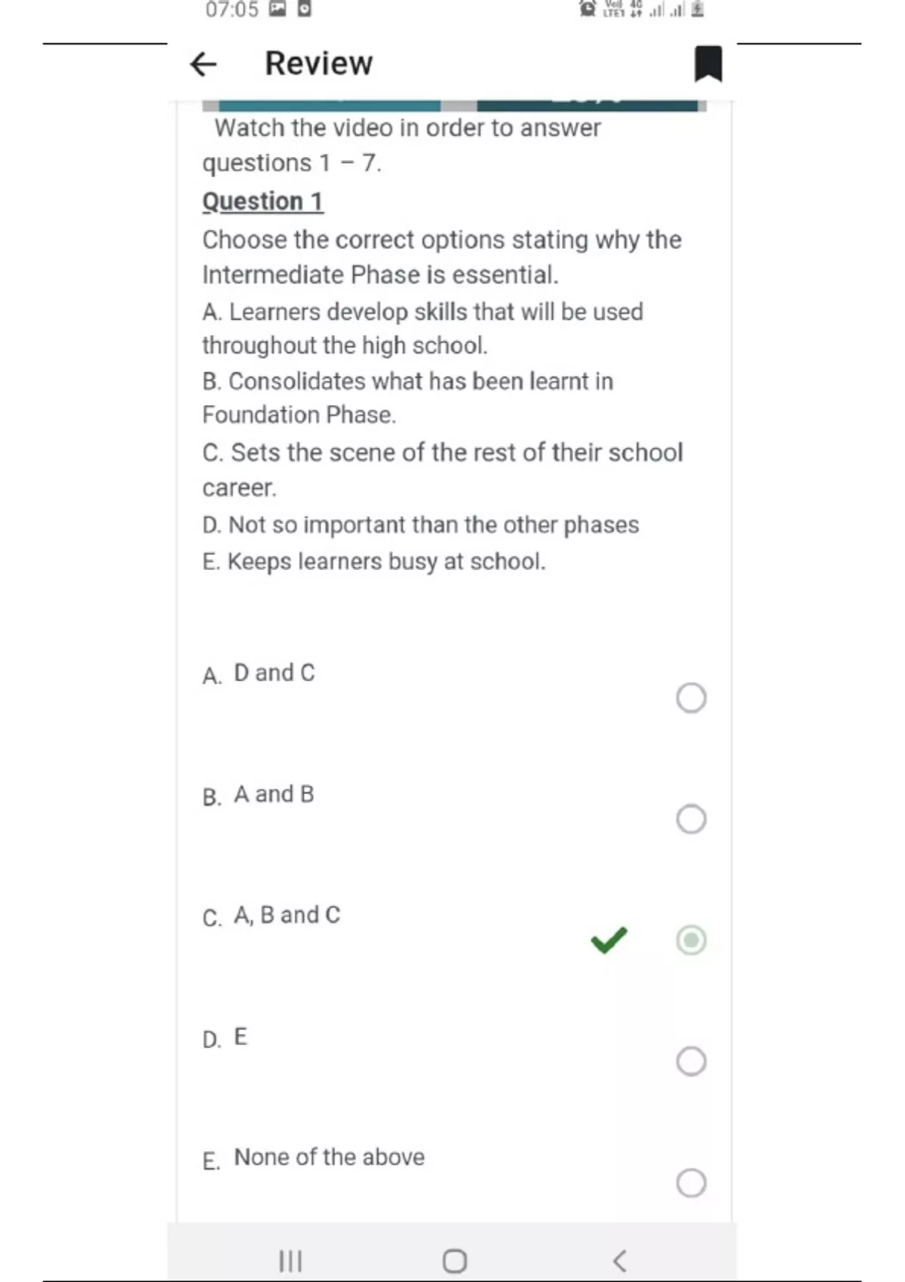
Task: Tap the "None of the above" answer text
Action: (x=329, y=1157)
